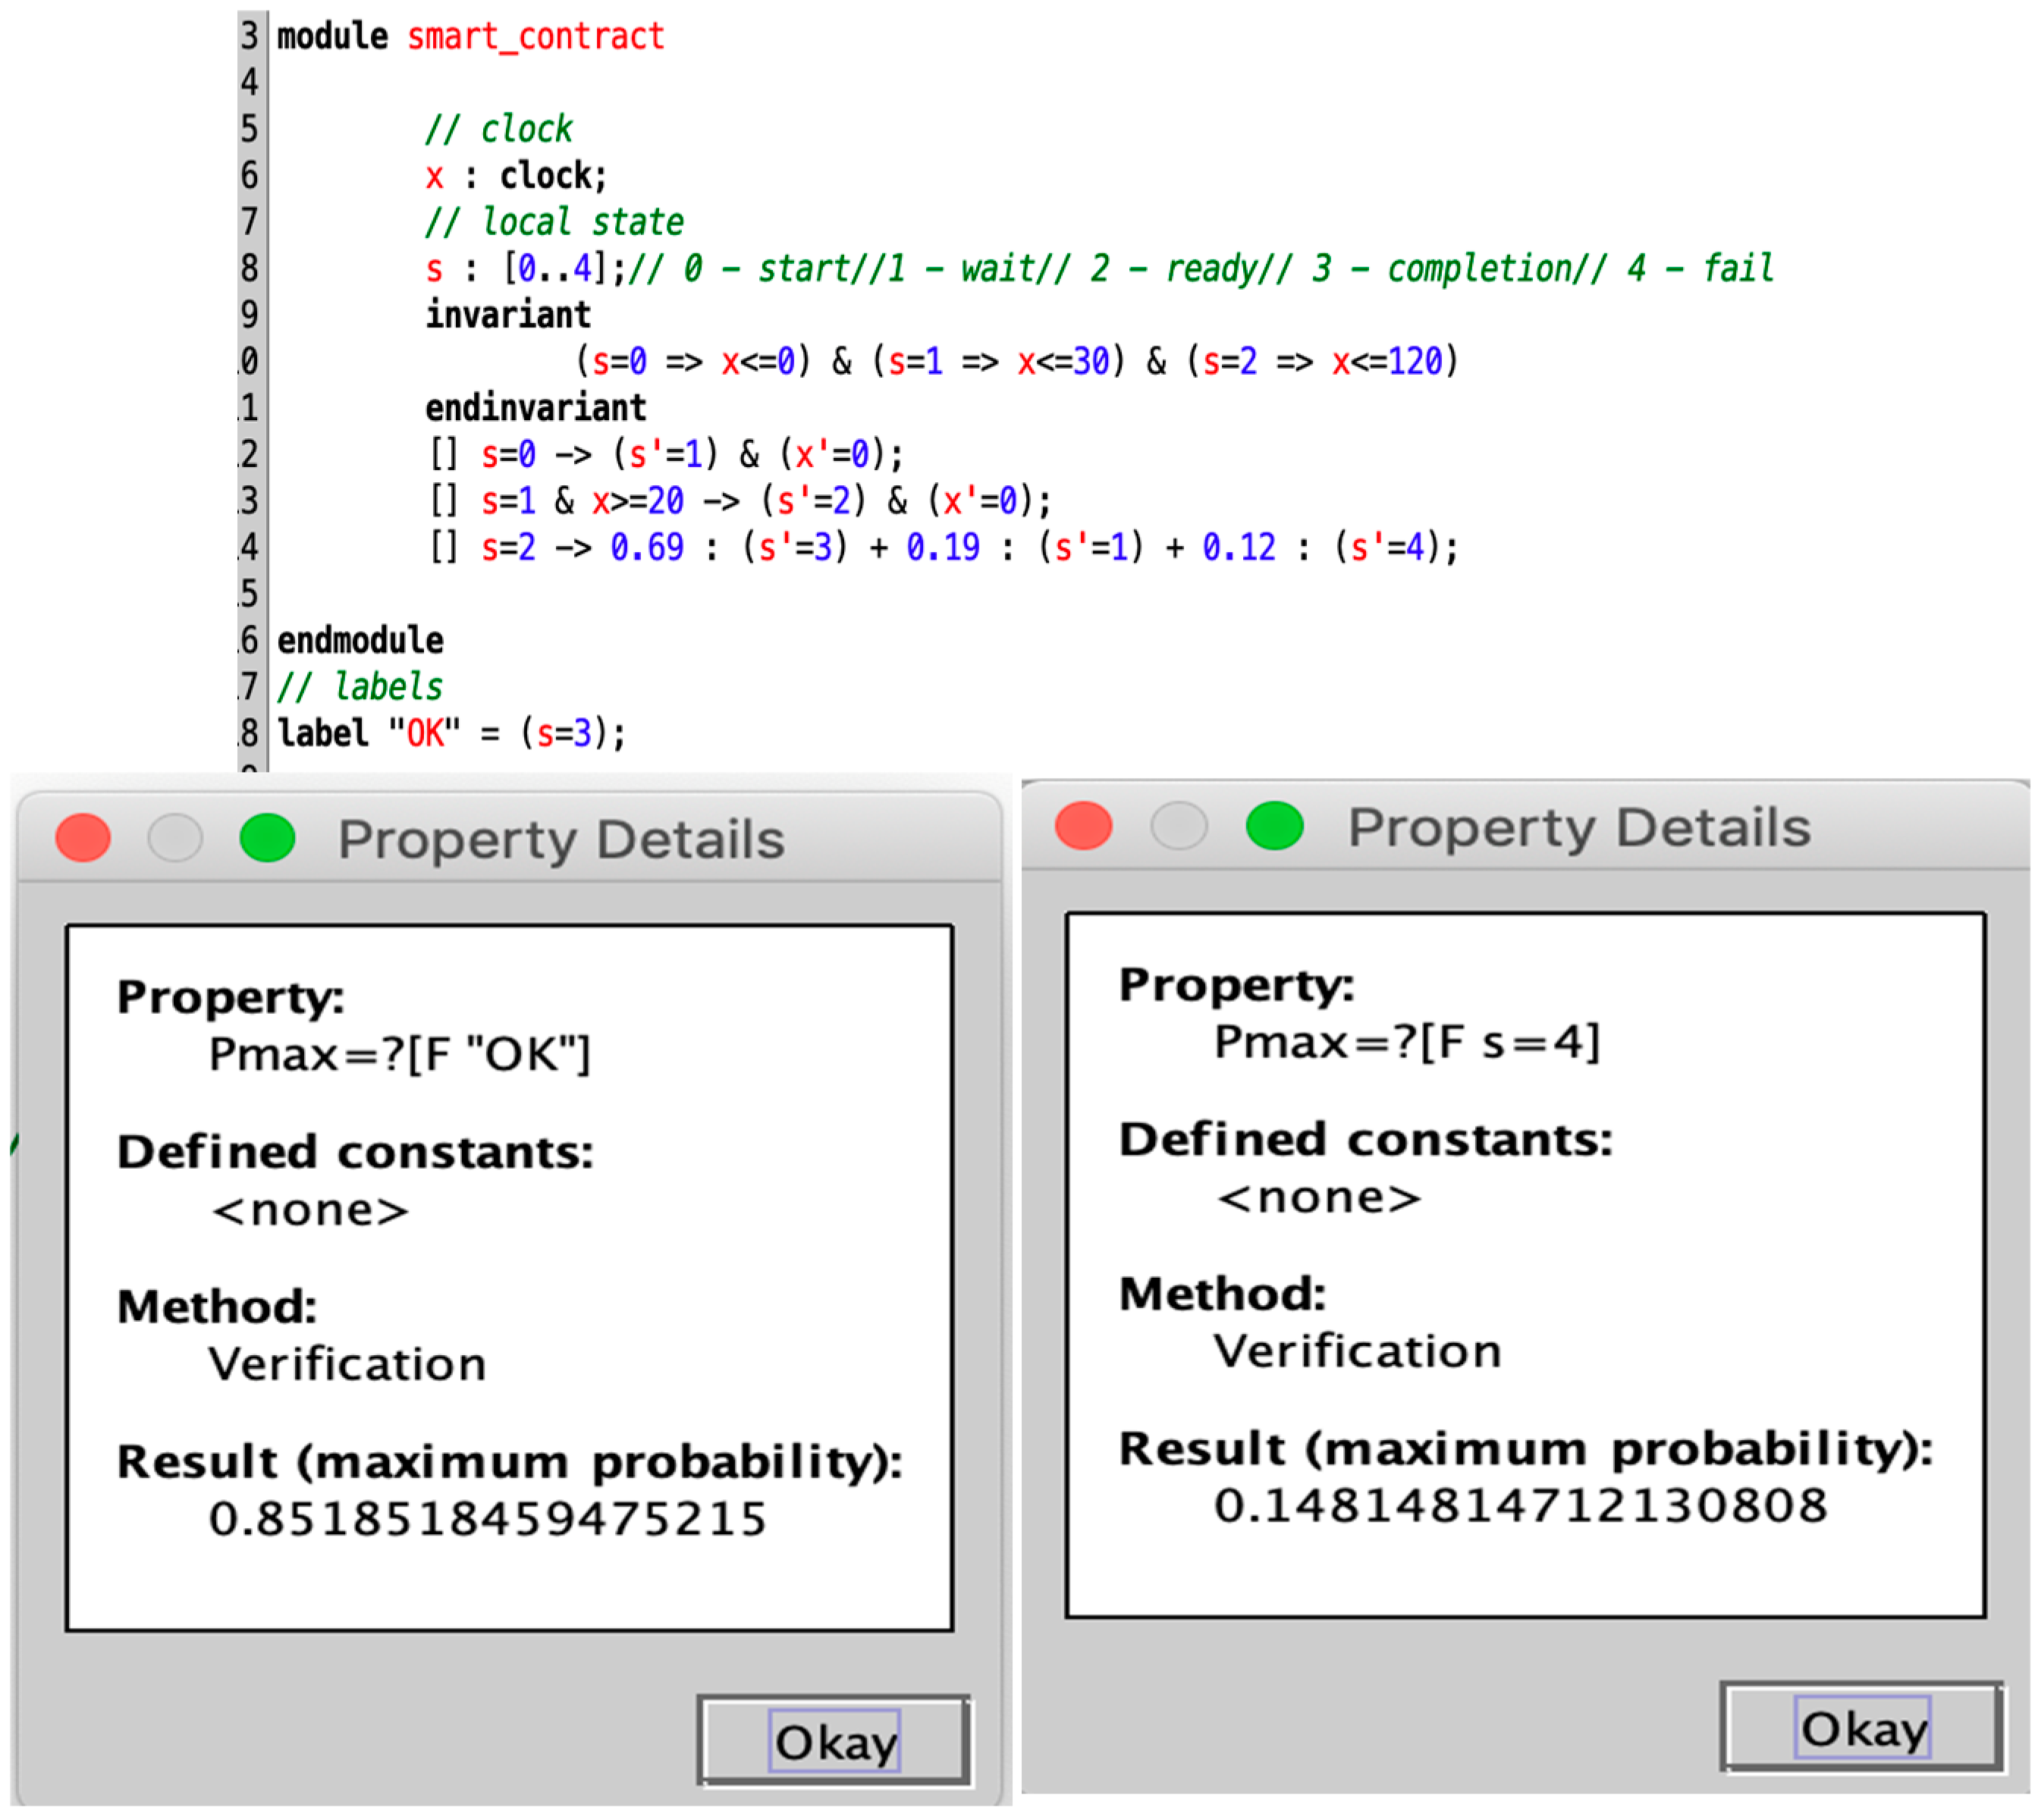Click the 0.69 probability in the s=2 command
Image resolution: width=2038 pixels, height=1820 pixels.
click(647, 548)
